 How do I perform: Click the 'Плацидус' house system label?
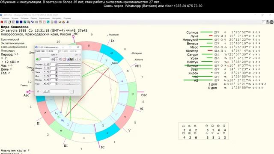coord(8,50)
